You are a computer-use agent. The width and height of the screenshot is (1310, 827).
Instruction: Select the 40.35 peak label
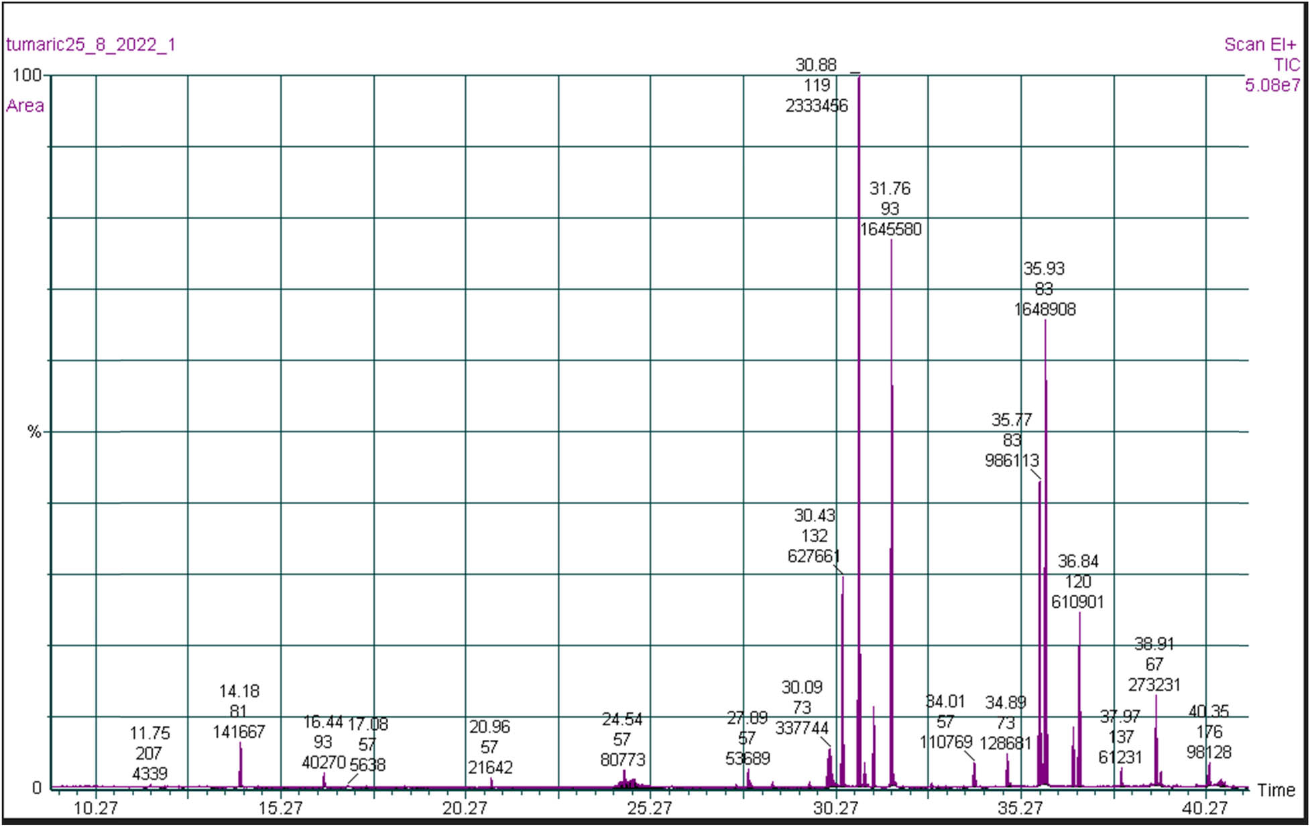(x=1208, y=712)
